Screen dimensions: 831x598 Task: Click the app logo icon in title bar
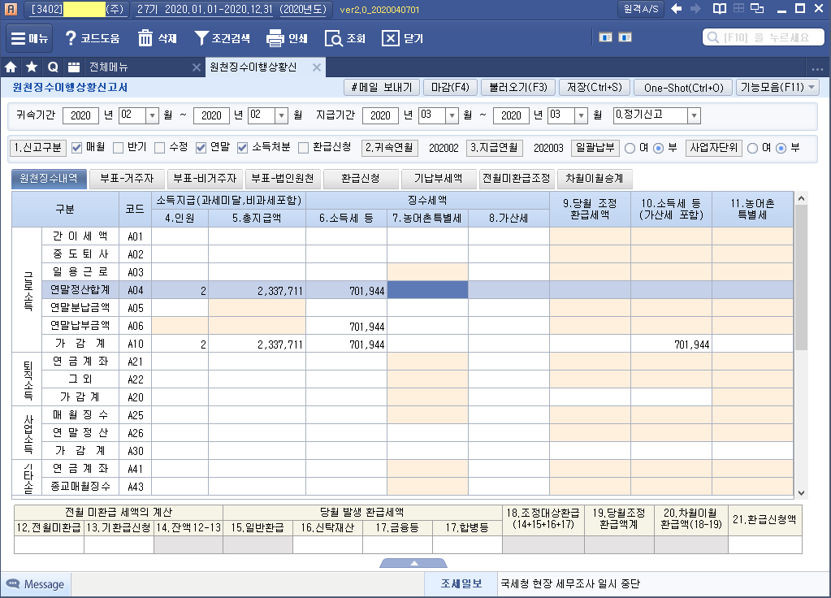click(x=11, y=8)
